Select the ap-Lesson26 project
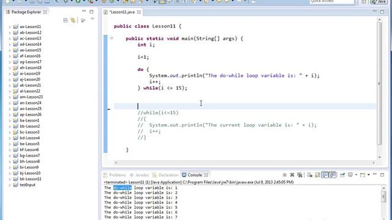Image resolution: width=392 pixels, height=220 pixels. 30,114
